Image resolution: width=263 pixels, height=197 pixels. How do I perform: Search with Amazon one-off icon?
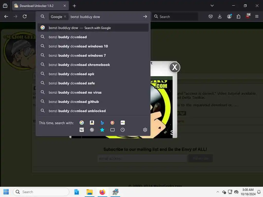tap(92, 123)
